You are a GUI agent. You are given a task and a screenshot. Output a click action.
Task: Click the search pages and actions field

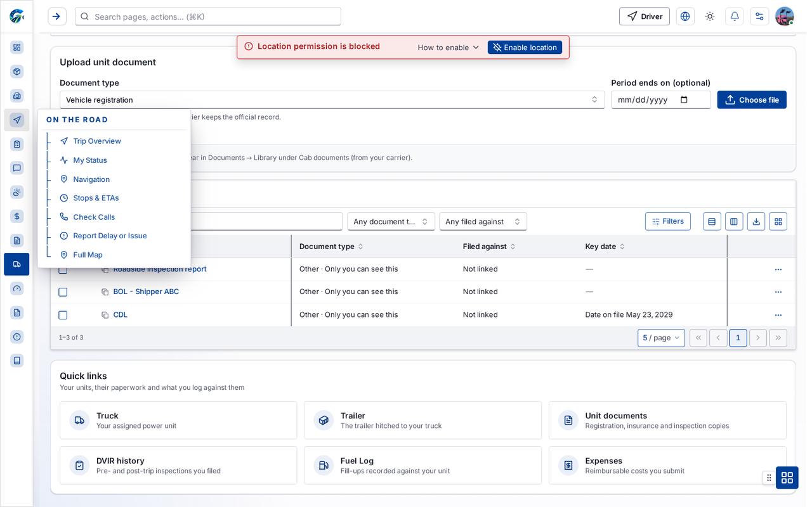tap(208, 16)
